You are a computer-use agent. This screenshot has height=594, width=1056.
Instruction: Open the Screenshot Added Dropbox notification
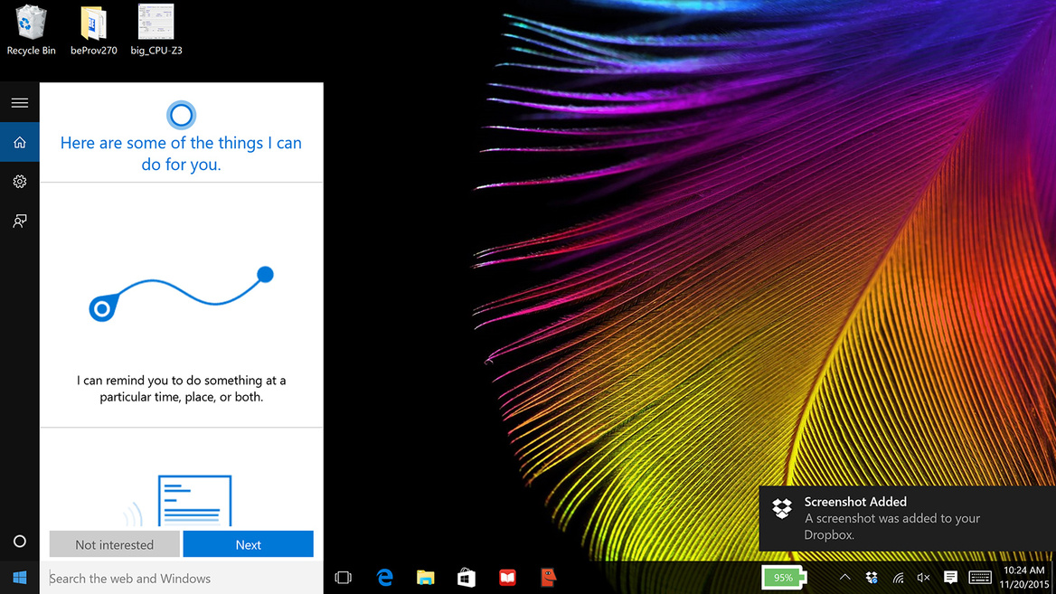[x=907, y=519]
